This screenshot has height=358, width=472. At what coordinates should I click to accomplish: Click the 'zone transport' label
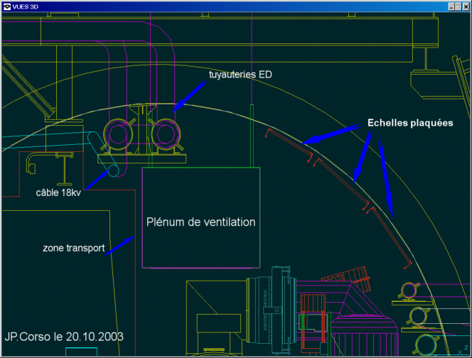(74, 248)
